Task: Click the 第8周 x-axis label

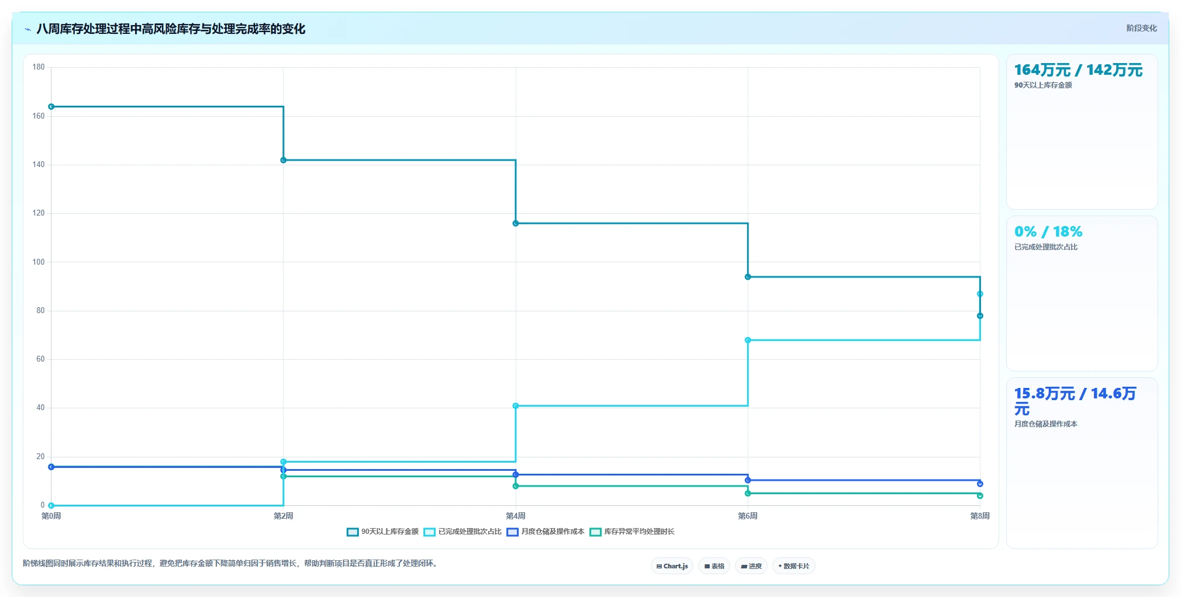Action: [x=980, y=516]
